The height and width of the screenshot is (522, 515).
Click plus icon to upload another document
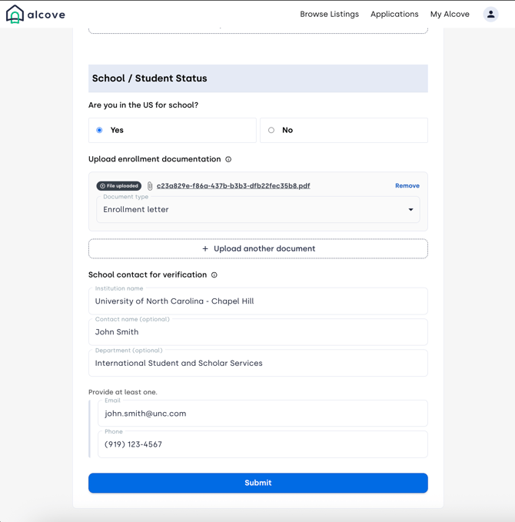[x=205, y=249]
